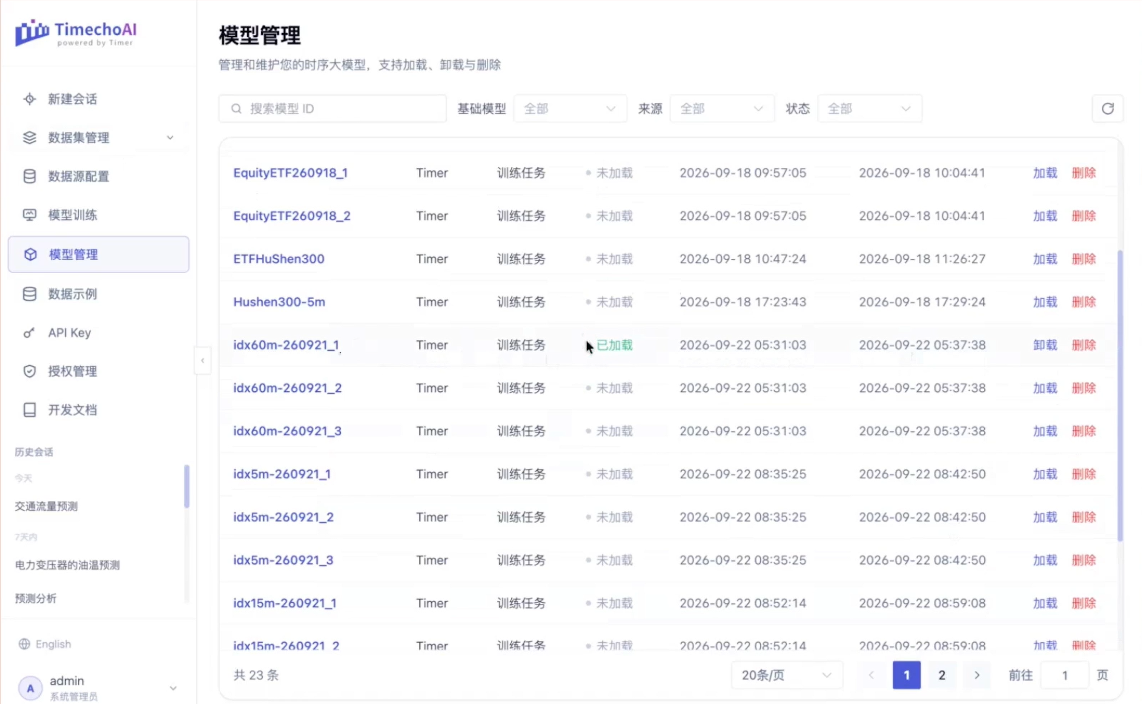The width and height of the screenshot is (1142, 704).
Task: Open 数据示例 menu item
Action: click(x=99, y=294)
